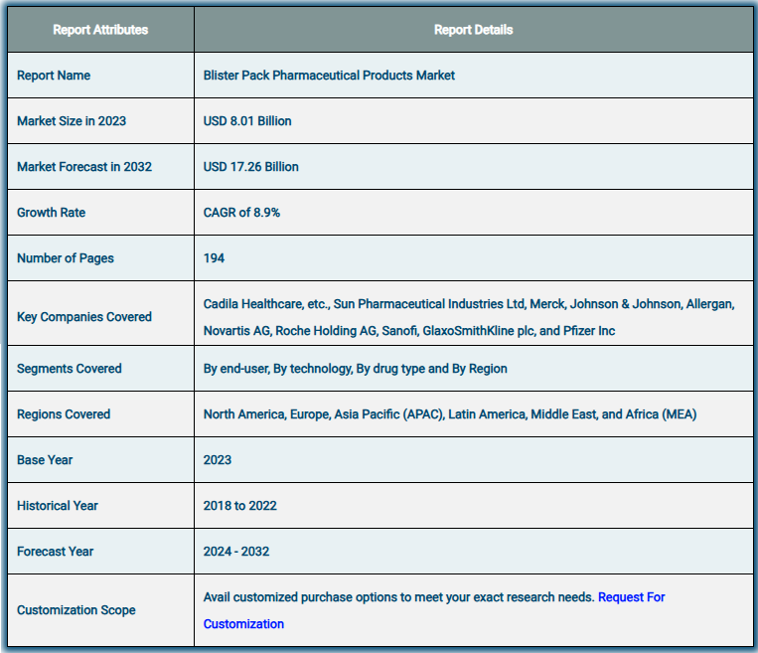Select the 'Market Forecast in 2032' label
Viewport: 758px width, 653px height.
[84, 167]
